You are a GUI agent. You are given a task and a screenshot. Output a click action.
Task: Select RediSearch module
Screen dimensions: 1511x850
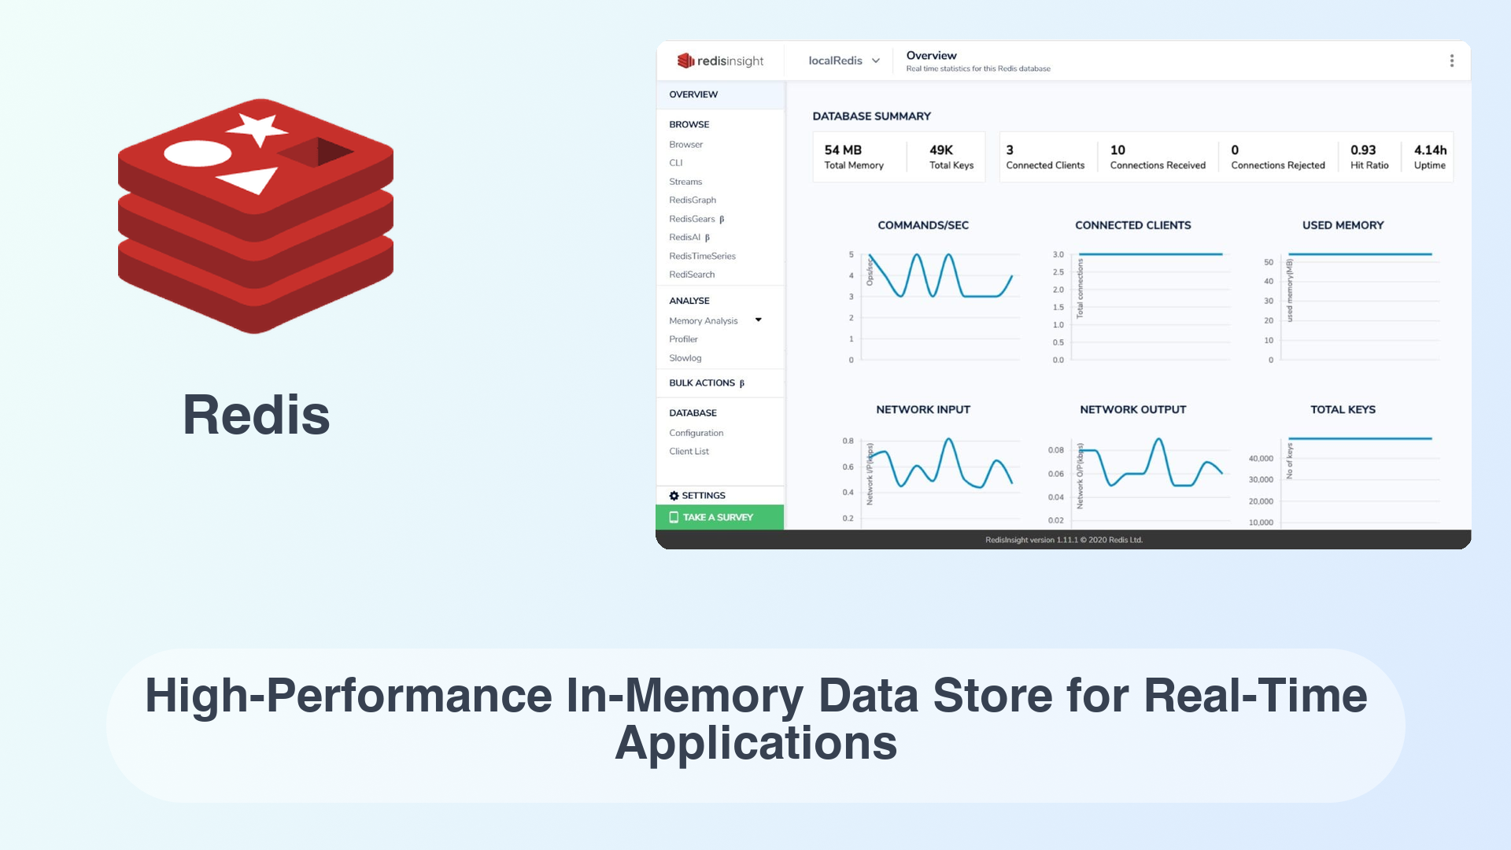click(x=691, y=274)
